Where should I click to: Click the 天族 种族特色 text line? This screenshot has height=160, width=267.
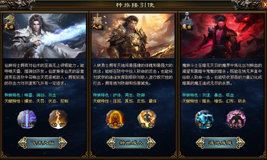(30, 95)
